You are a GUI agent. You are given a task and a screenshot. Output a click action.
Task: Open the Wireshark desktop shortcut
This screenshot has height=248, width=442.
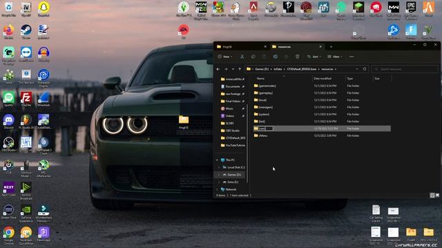pos(44,99)
